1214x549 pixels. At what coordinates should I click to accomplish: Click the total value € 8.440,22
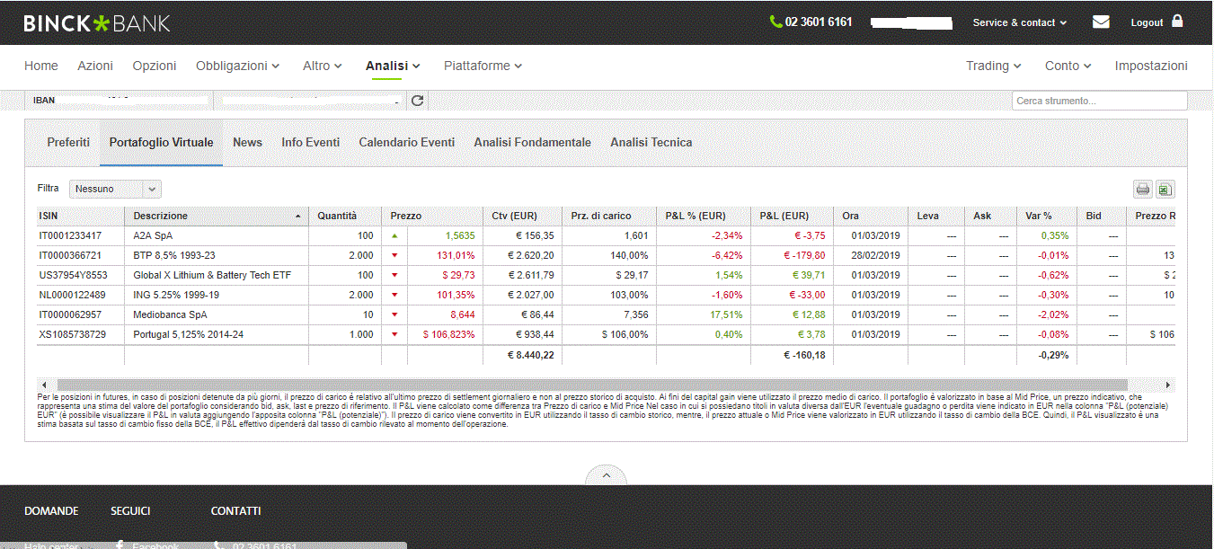(x=530, y=356)
